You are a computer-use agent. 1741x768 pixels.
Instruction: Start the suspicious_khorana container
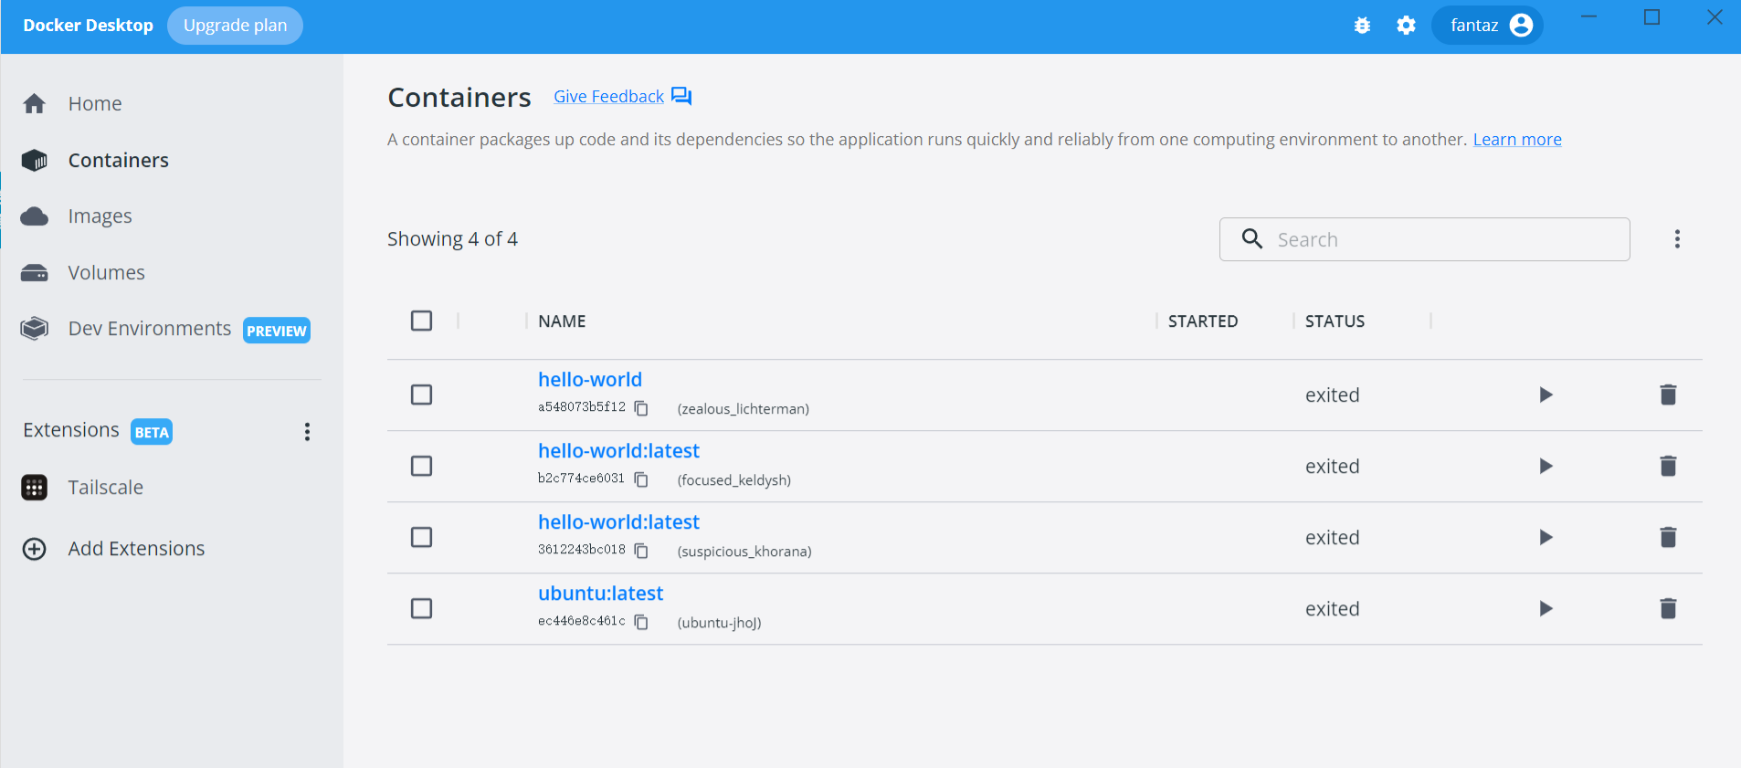[x=1546, y=537]
